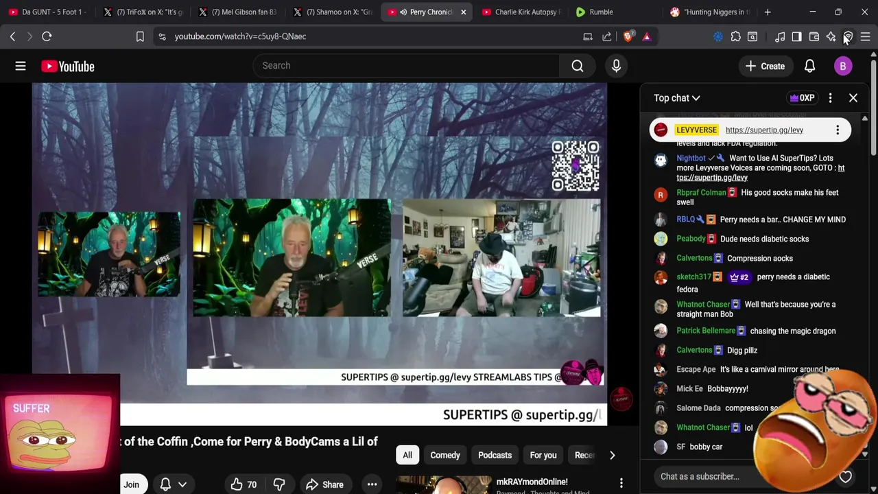Open browser main hamburger menu
The height and width of the screenshot is (494, 878).
865,36
